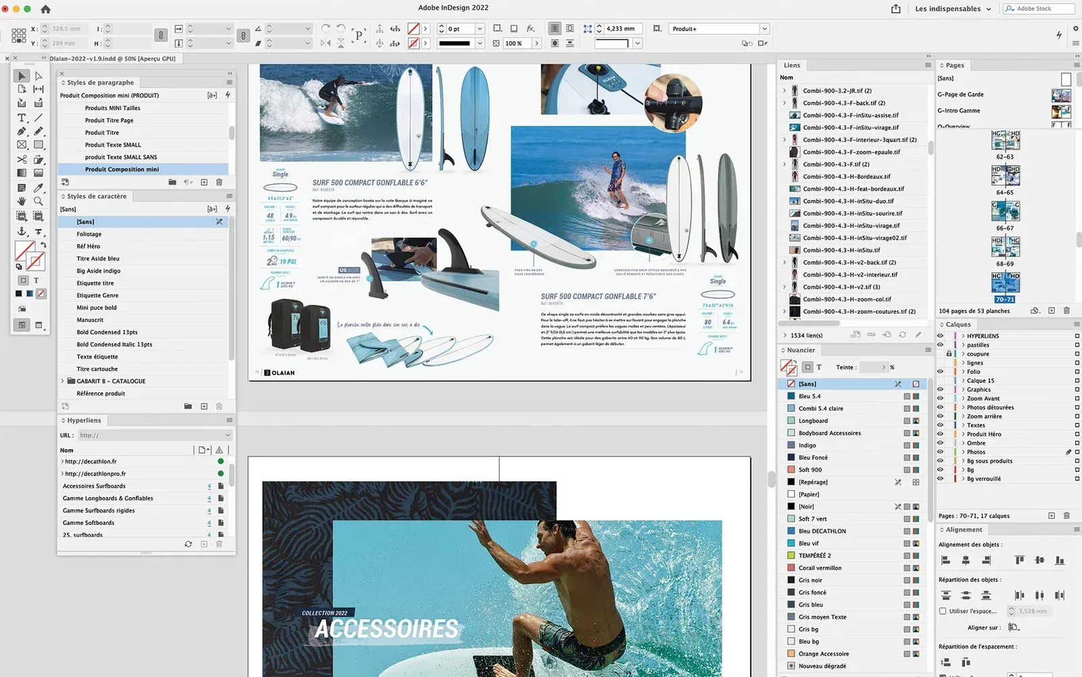
Task: Hide the HYPERLIENS layer
Action: click(940, 336)
